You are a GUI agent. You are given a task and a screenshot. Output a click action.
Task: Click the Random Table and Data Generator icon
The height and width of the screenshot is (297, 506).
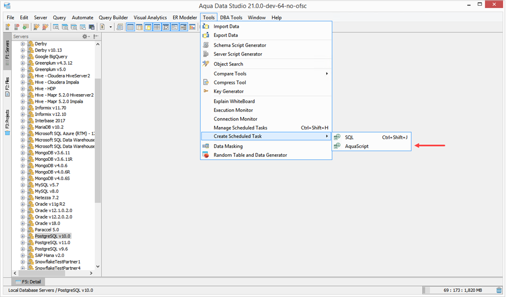(x=206, y=155)
